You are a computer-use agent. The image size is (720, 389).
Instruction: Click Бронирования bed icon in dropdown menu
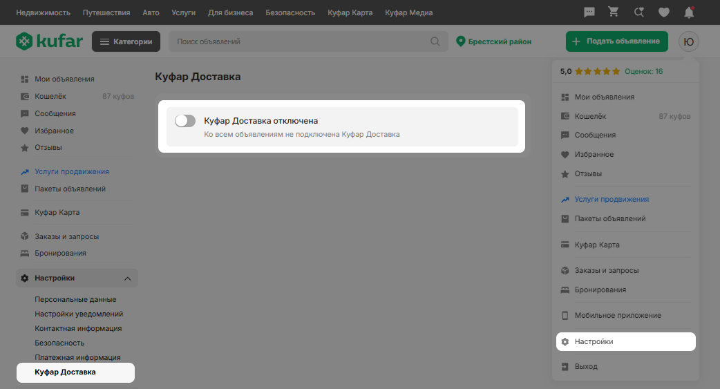(x=565, y=290)
